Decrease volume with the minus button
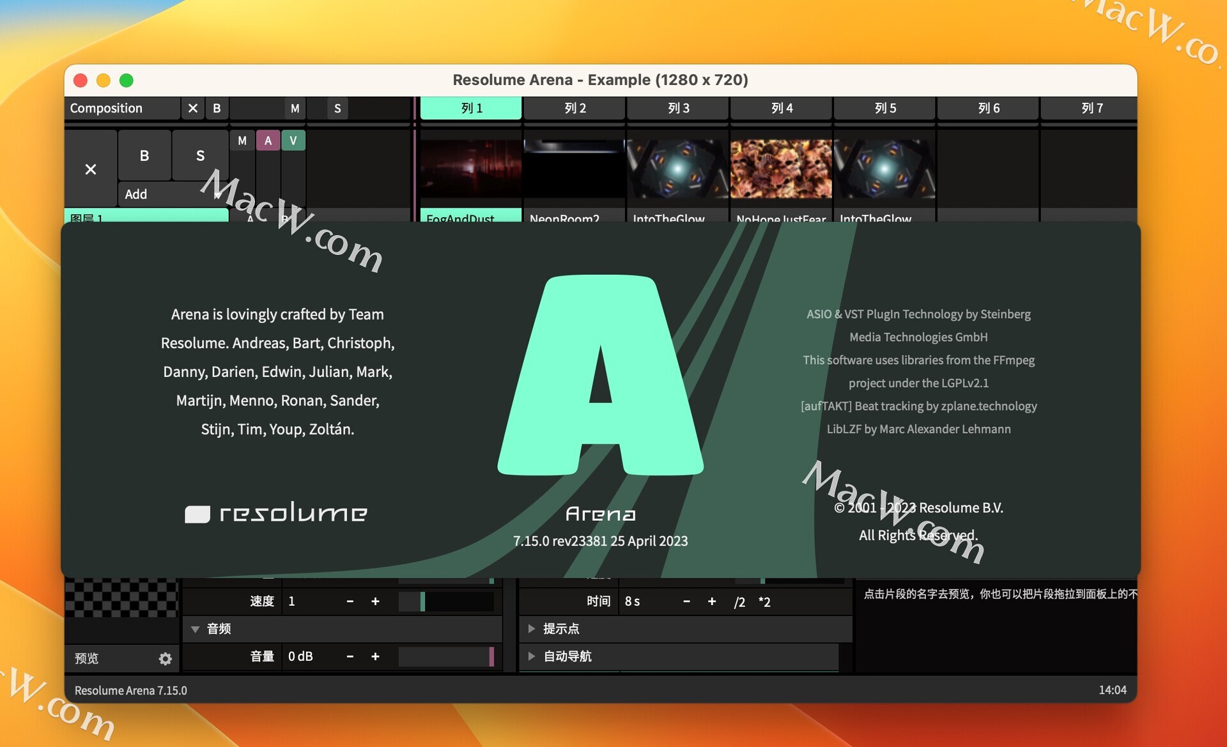This screenshot has width=1227, height=747. 350,656
